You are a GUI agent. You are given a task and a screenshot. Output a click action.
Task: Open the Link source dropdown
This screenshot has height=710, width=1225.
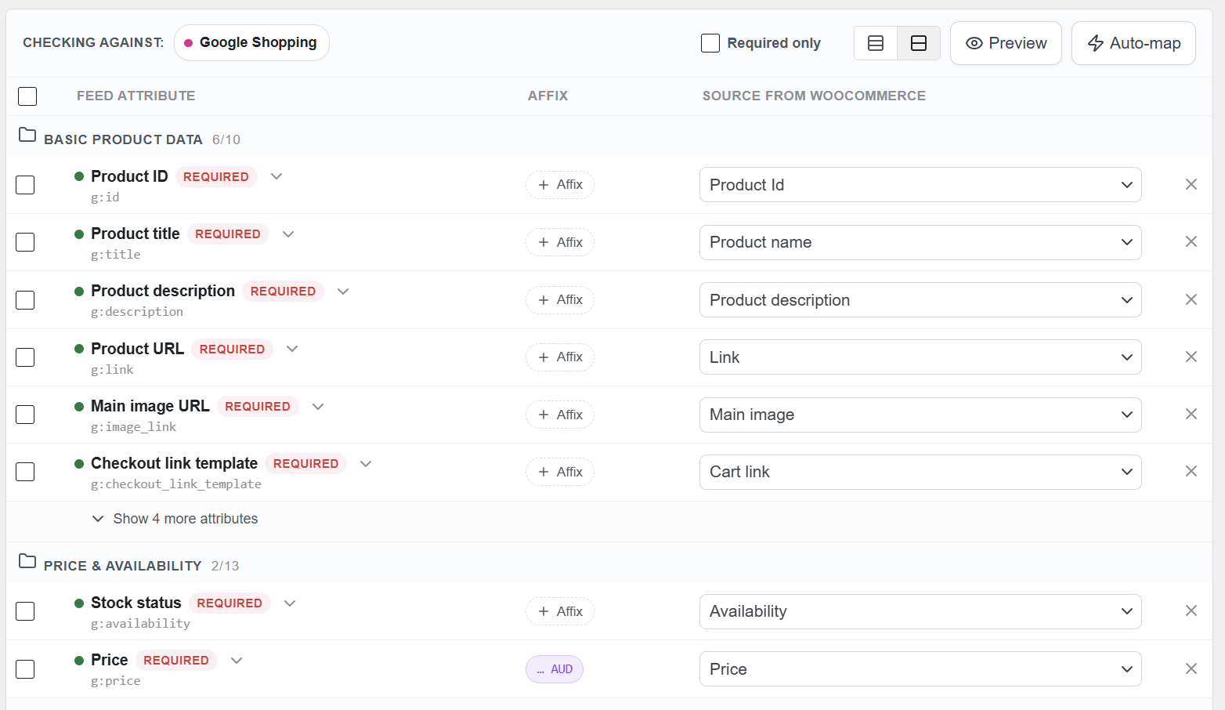tap(920, 357)
